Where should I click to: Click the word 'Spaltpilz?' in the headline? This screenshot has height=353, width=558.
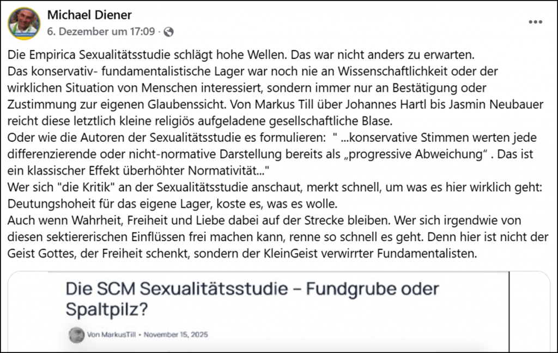pos(106,309)
